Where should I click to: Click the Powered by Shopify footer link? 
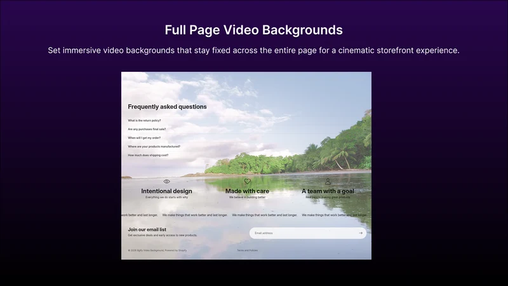pyautogui.click(x=176, y=250)
